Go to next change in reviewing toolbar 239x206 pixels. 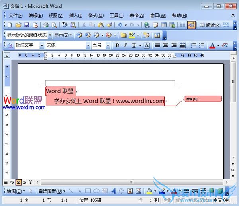(x=88, y=35)
